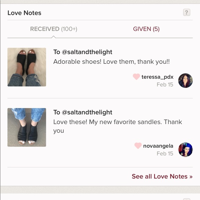Click the favorite sandles note text
The width and height of the screenshot is (200, 200).
[118, 126]
